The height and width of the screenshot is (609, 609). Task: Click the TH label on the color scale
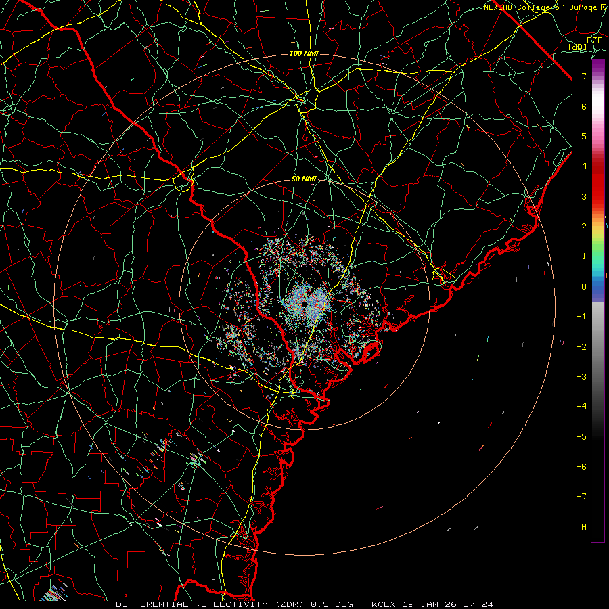coord(581,527)
